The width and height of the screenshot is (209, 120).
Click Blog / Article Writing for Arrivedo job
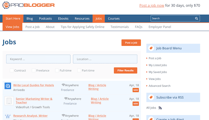point(97,87)
